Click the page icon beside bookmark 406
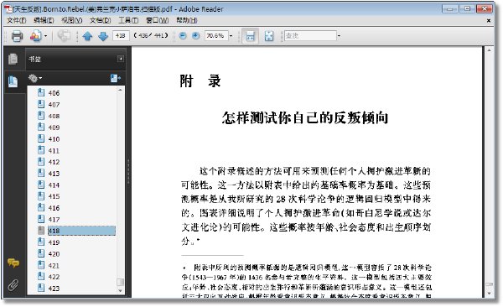 [41, 93]
